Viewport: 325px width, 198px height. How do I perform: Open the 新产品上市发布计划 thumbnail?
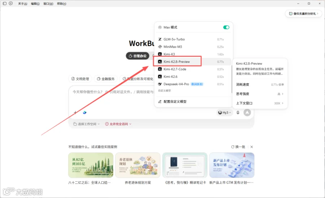point(232,165)
